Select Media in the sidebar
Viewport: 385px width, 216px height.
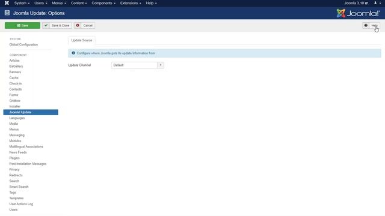click(13, 124)
